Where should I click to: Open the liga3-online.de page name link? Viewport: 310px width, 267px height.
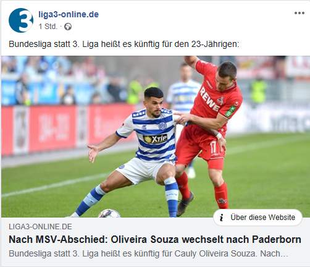69,14
